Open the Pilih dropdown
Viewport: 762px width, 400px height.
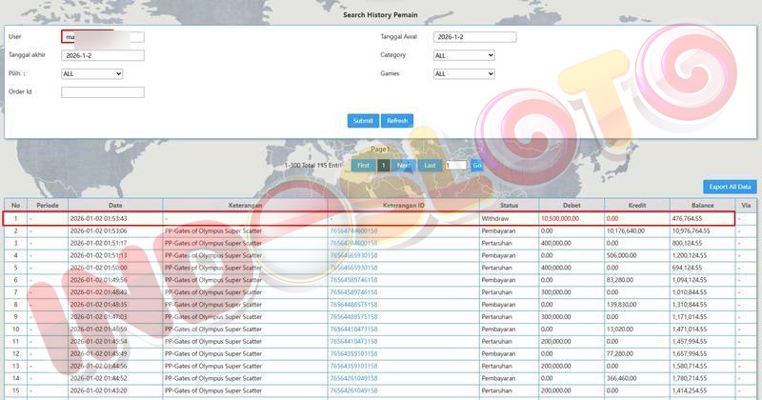(x=92, y=73)
